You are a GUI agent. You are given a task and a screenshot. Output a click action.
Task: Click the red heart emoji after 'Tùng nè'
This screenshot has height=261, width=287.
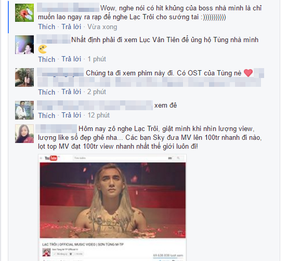[x=248, y=73]
